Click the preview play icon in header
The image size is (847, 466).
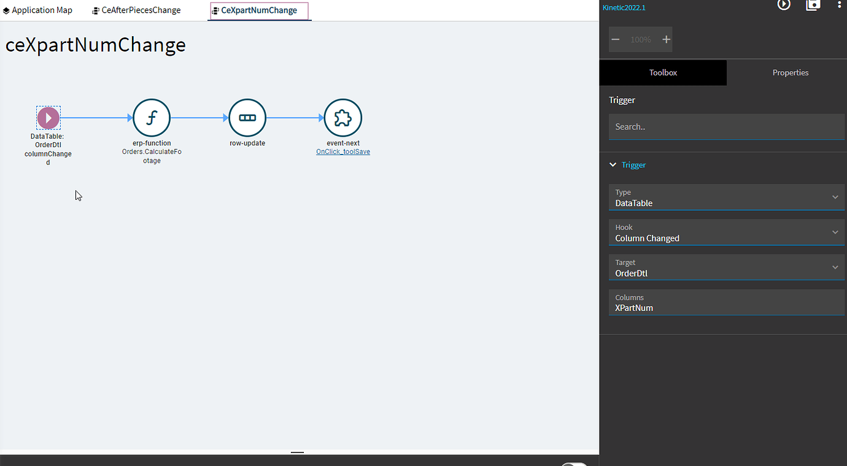(x=784, y=5)
